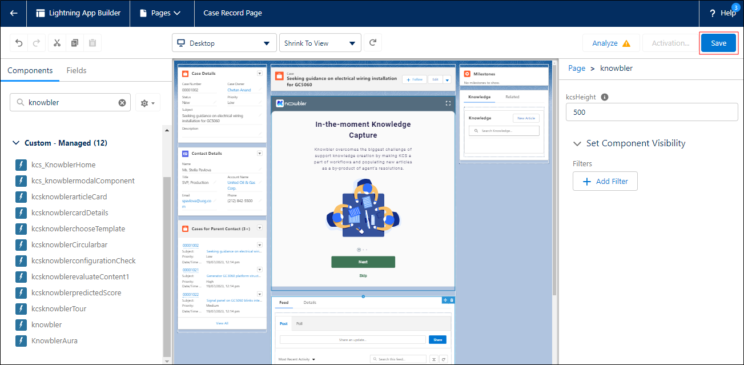The width and height of the screenshot is (744, 365).
Task: Click the Page breadcrumb link
Action: [x=577, y=68]
